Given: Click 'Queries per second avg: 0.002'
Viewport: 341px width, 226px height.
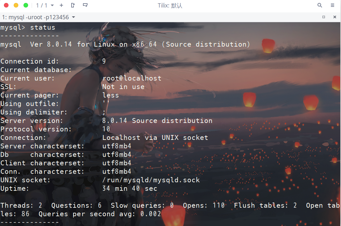Looking at the screenshot, I should [x=100, y=214].
